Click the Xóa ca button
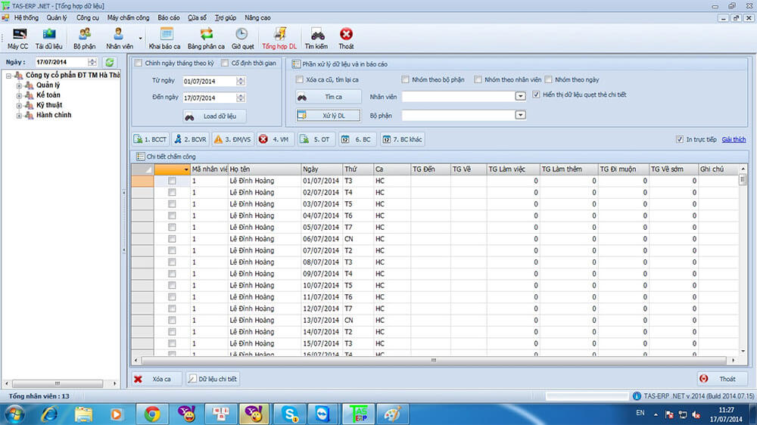This screenshot has height=425, width=757. 157,379
